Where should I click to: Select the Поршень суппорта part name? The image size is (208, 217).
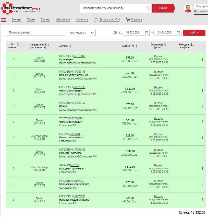70,153
